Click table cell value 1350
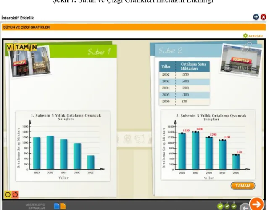Screen dimensions: 269x210 (x=185, y=74)
